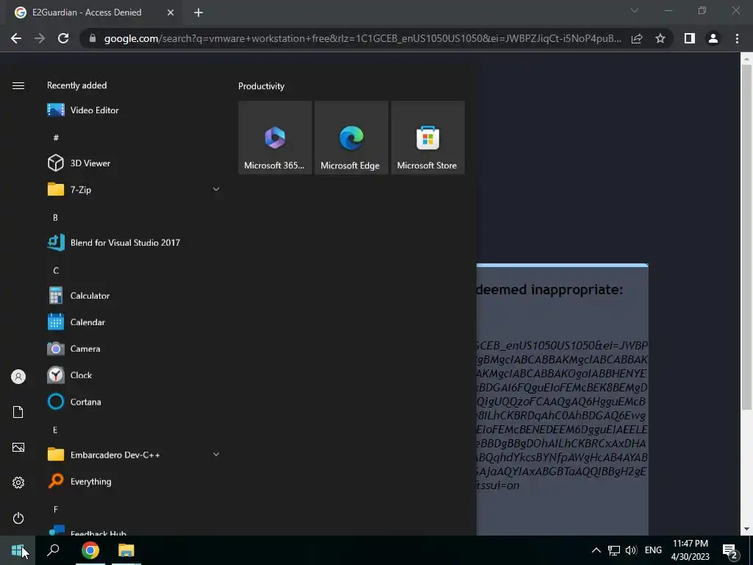Screen dimensions: 753x565
Task: Open Documents from Start sidebar
Action: pyautogui.click(x=18, y=412)
